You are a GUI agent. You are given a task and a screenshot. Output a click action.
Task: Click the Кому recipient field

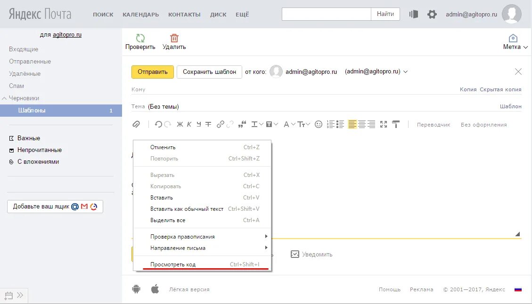[295, 89]
